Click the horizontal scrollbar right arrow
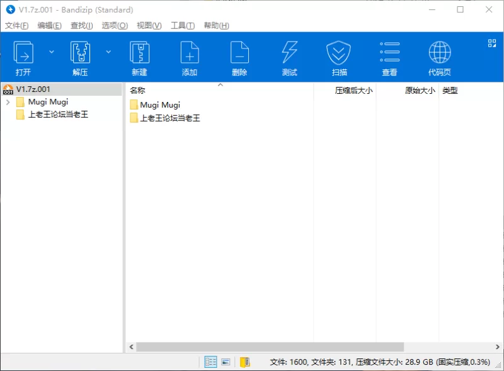The image size is (504, 371). pos(498,347)
